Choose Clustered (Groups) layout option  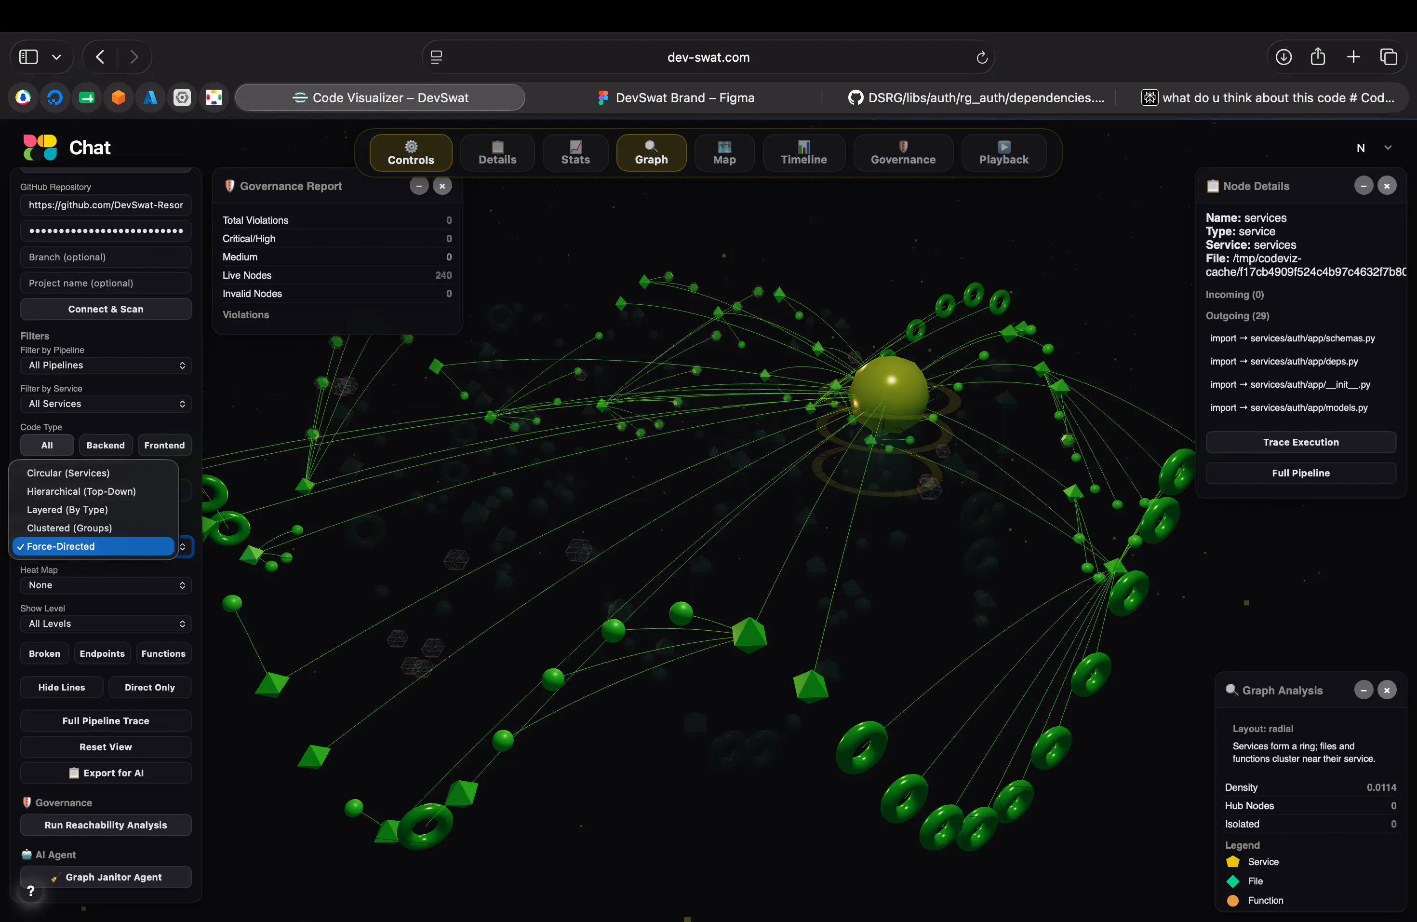click(x=94, y=528)
